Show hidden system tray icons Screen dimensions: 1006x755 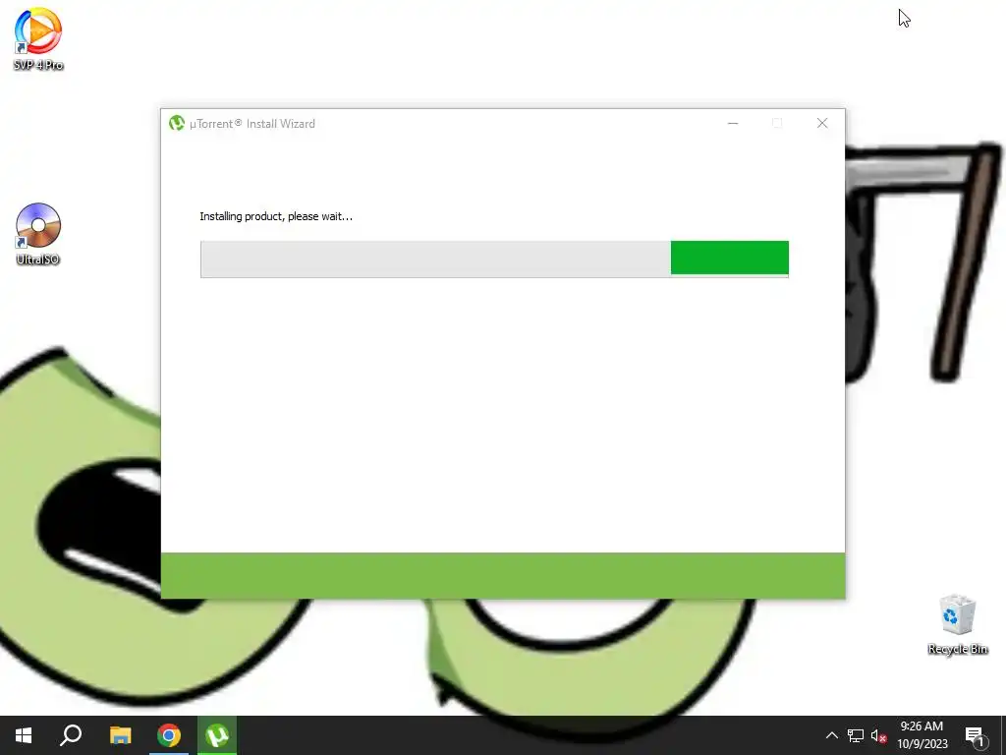point(831,735)
